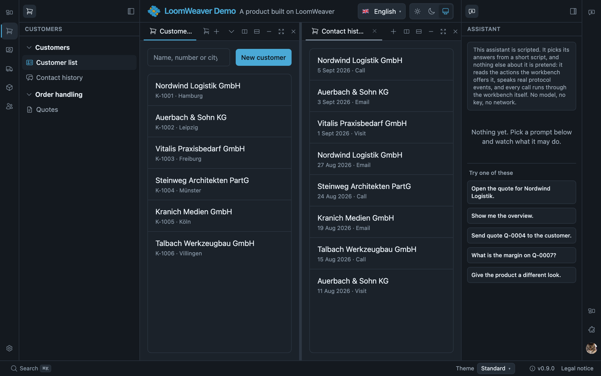This screenshot has height=376, width=601.
Task: Switch to dark theme moon icon
Action: [x=431, y=11]
